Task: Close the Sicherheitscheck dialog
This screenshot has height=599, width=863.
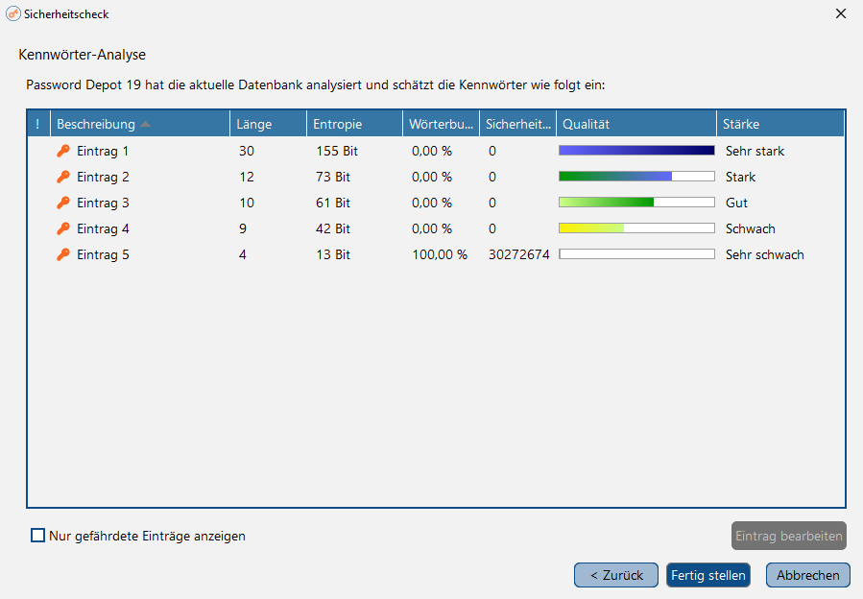Action: (840, 13)
